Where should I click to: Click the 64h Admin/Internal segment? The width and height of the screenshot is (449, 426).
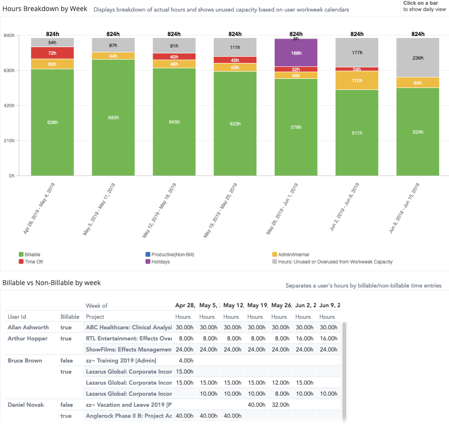point(418,83)
